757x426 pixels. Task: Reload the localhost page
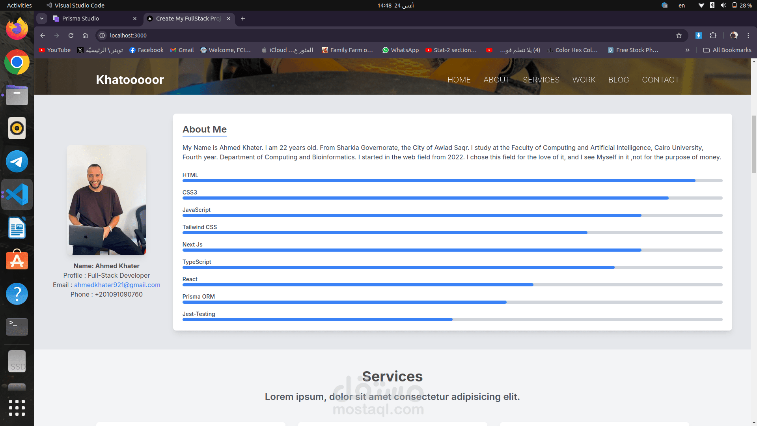(71, 35)
